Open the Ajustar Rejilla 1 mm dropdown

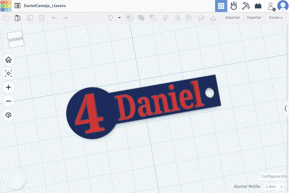(274, 187)
